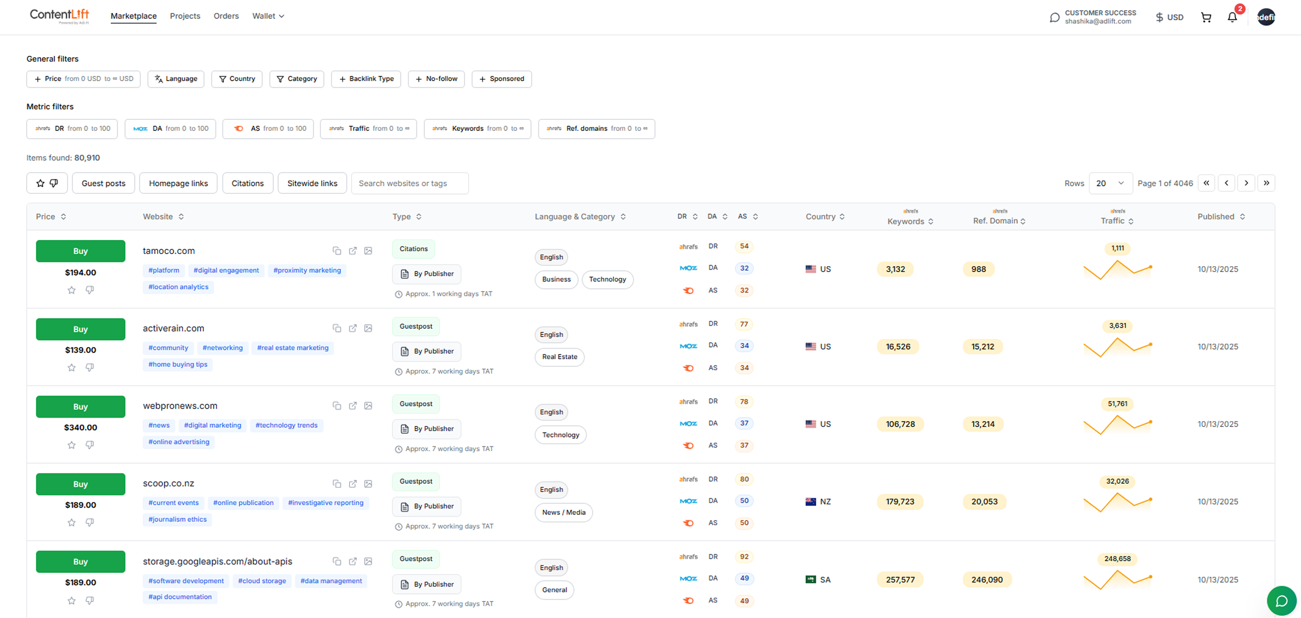Screen dimensions: 1301x618
Task: Open the Category filter dropdown
Action: [x=297, y=79]
